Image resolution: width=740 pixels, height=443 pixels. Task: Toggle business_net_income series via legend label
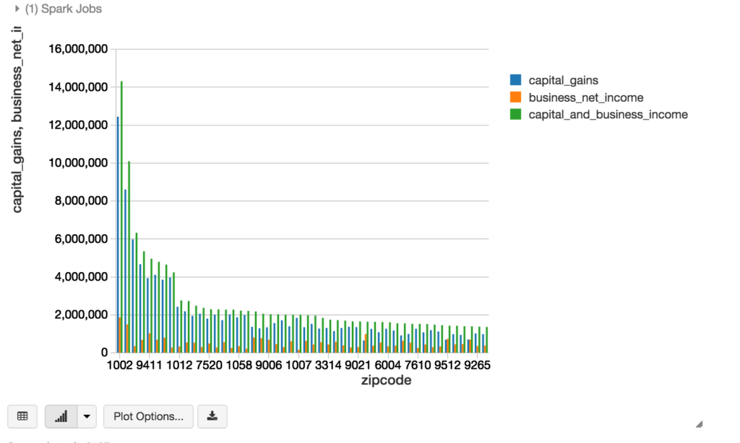coord(585,97)
